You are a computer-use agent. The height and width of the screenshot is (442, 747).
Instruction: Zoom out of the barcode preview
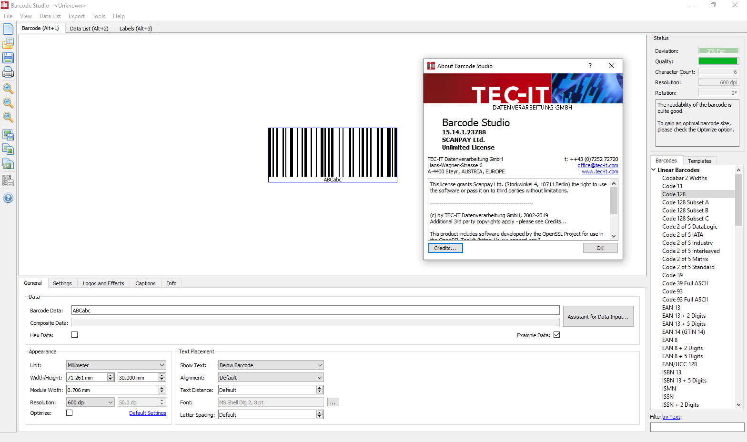tap(8, 103)
